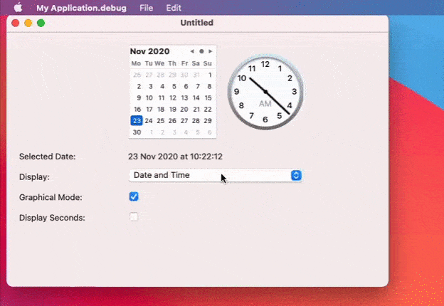
Task: Pick November 17 in the calendar
Action: [149, 110]
